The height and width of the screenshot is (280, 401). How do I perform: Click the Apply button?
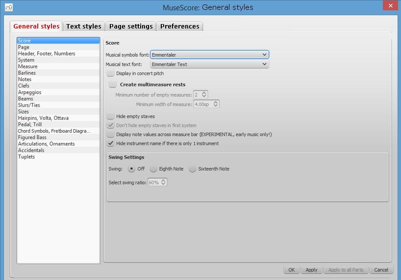coord(311,270)
